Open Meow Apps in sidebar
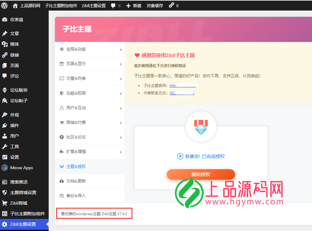 pyautogui.click(x=21, y=168)
